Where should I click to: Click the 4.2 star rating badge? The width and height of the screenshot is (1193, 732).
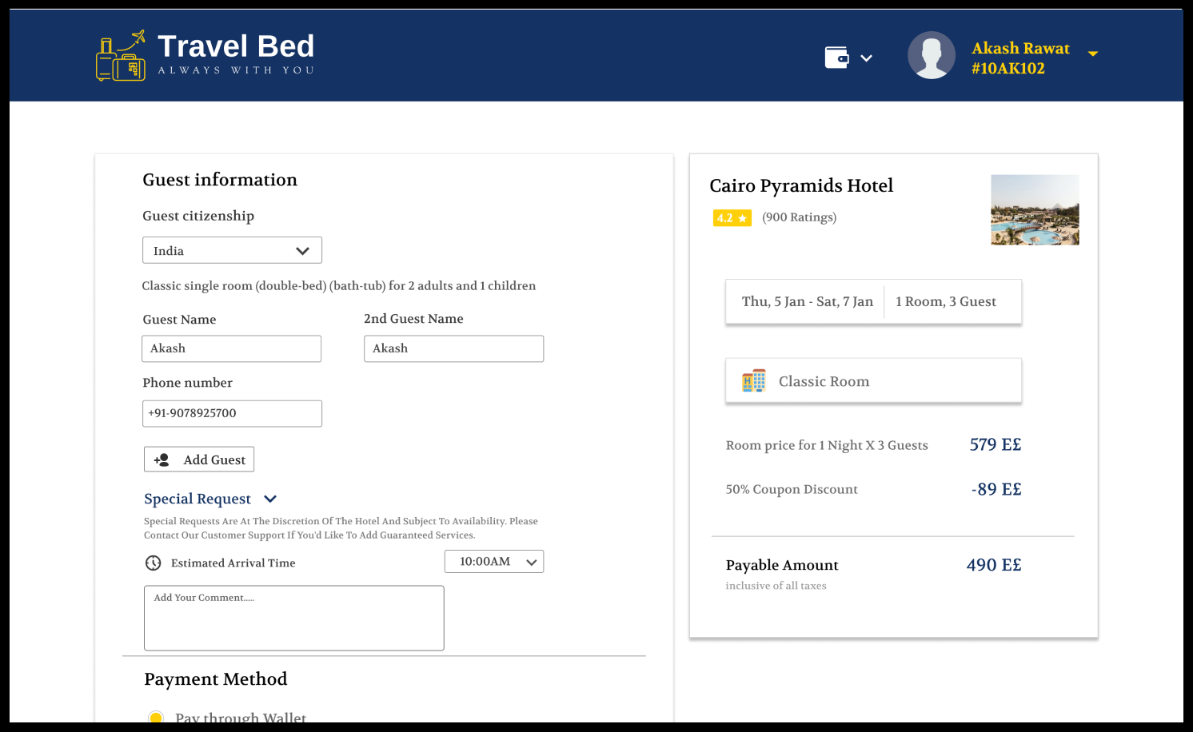click(732, 217)
